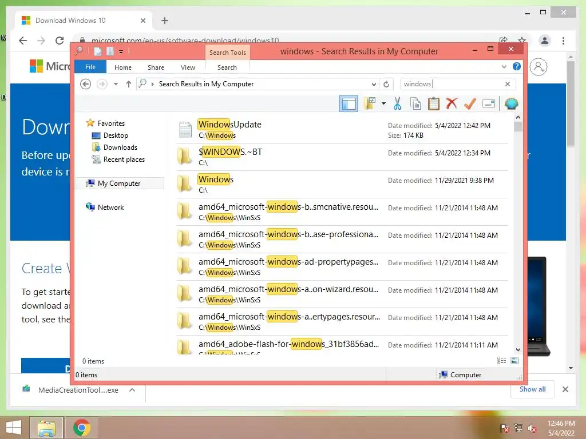
Task: Bookmark this page with star icon
Action: 522,41
